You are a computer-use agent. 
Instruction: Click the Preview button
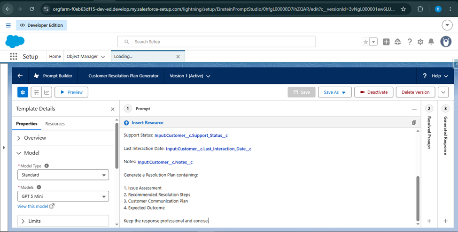[x=71, y=92]
